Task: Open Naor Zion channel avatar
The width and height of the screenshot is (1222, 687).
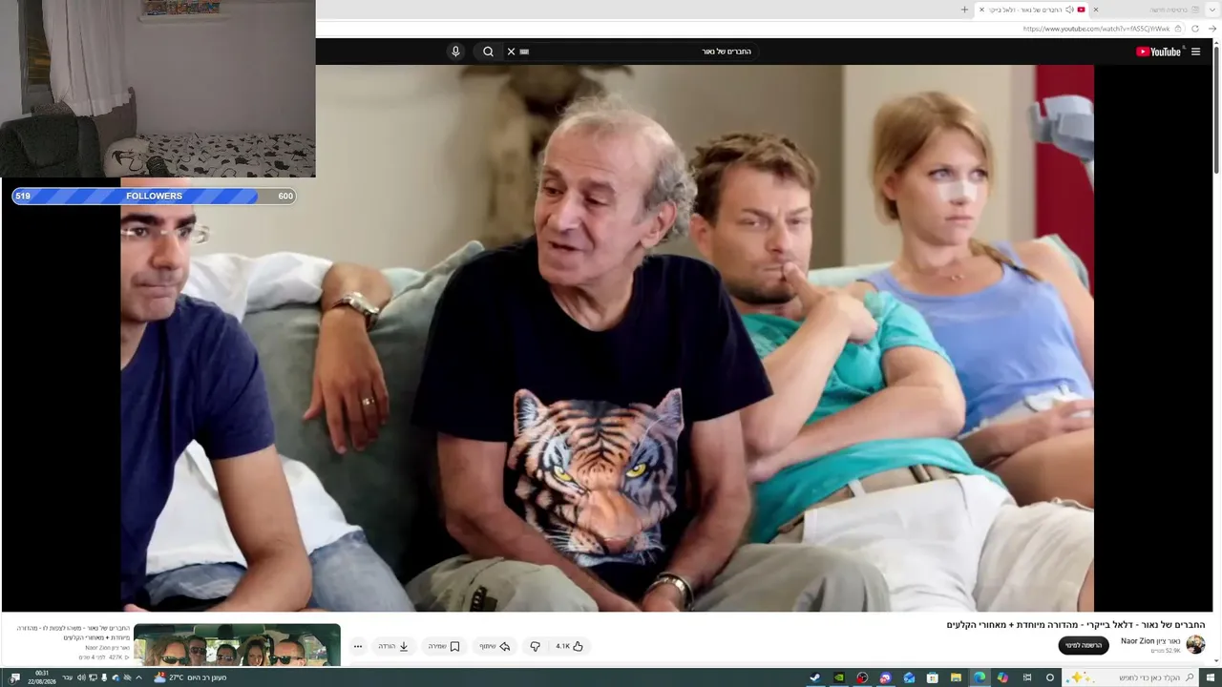Action: point(1195,645)
